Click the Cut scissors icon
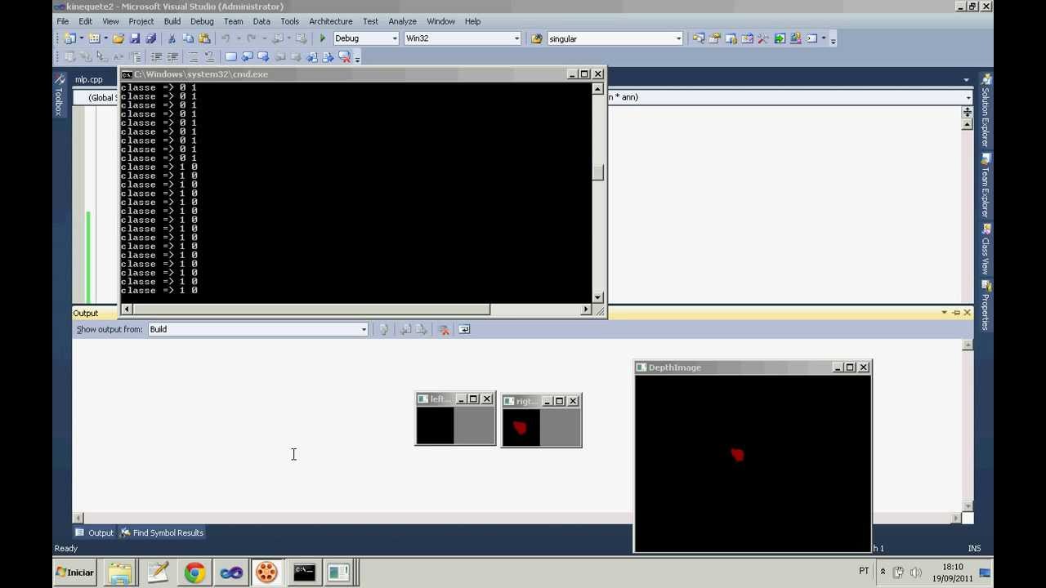 pyautogui.click(x=172, y=38)
